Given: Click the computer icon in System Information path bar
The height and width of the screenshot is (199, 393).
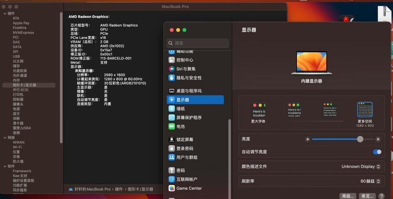Looking at the screenshot, I should tap(71, 189).
